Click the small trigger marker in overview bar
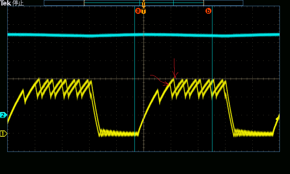 coord(144,3)
